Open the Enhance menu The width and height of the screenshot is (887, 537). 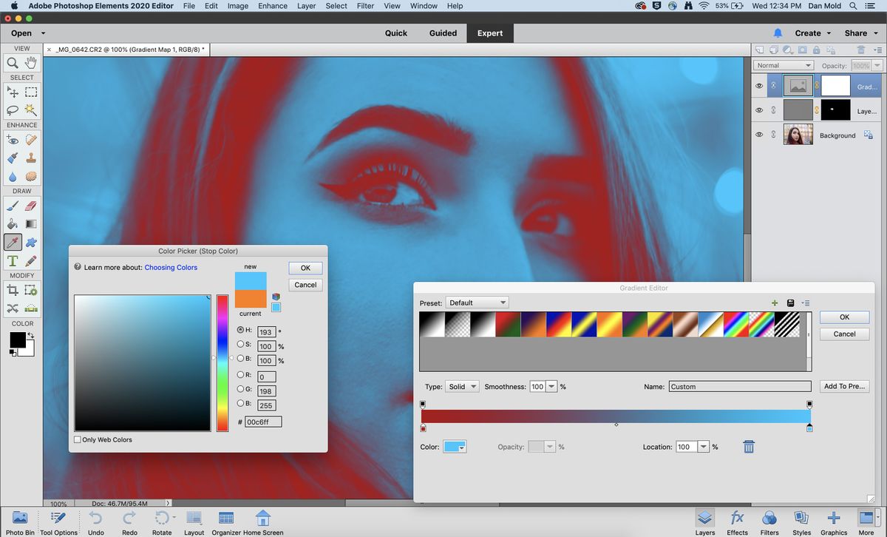[x=273, y=6]
